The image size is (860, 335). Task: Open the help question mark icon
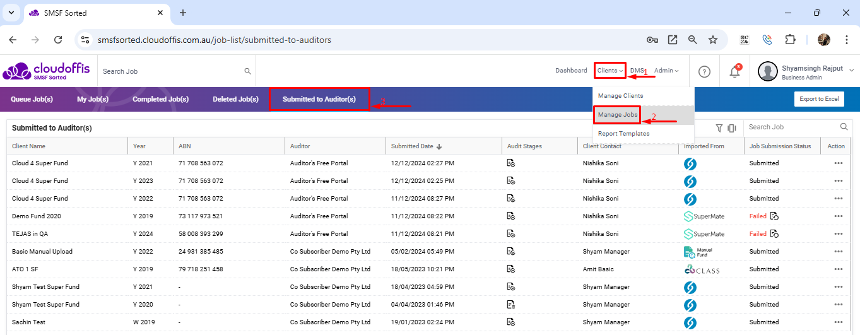coord(705,71)
